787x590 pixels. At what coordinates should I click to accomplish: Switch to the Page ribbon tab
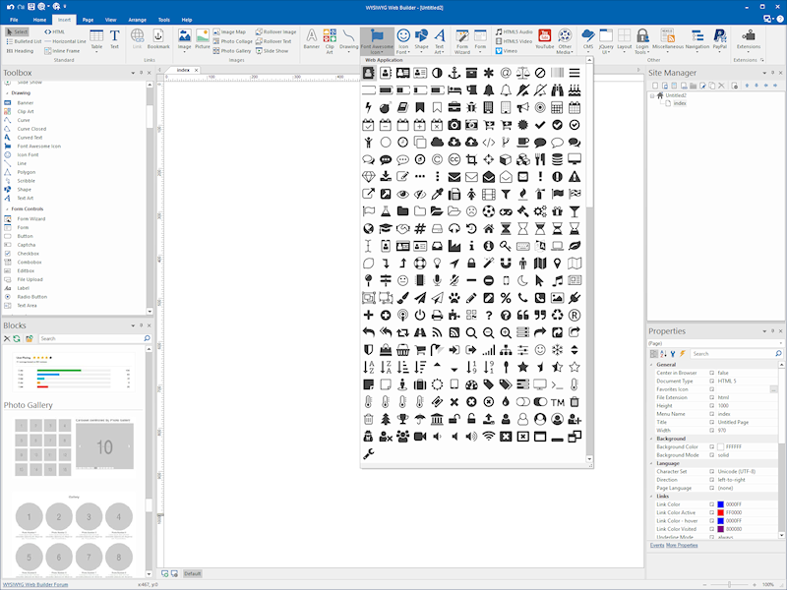[89, 20]
